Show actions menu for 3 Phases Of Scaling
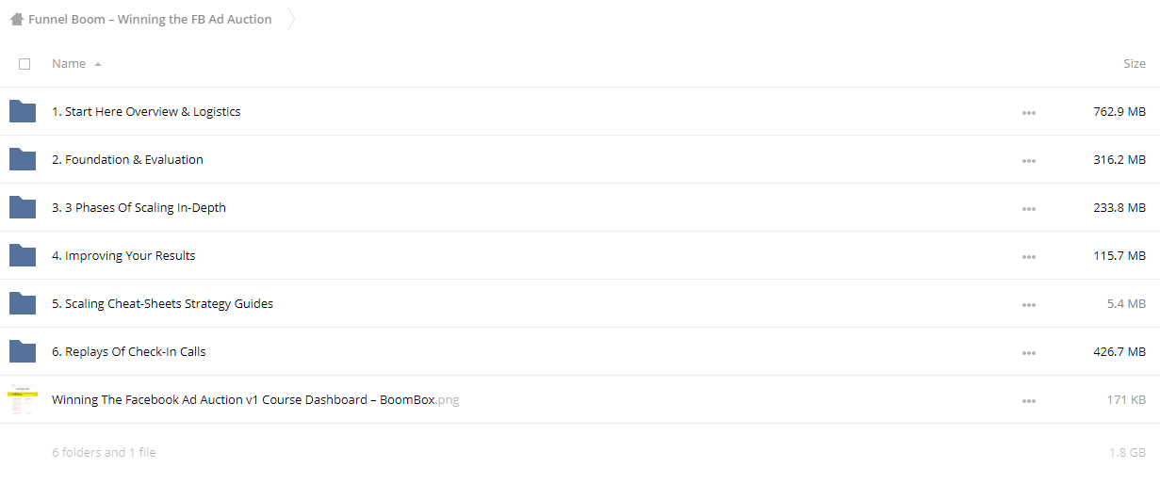1160x484 pixels. point(1028,208)
